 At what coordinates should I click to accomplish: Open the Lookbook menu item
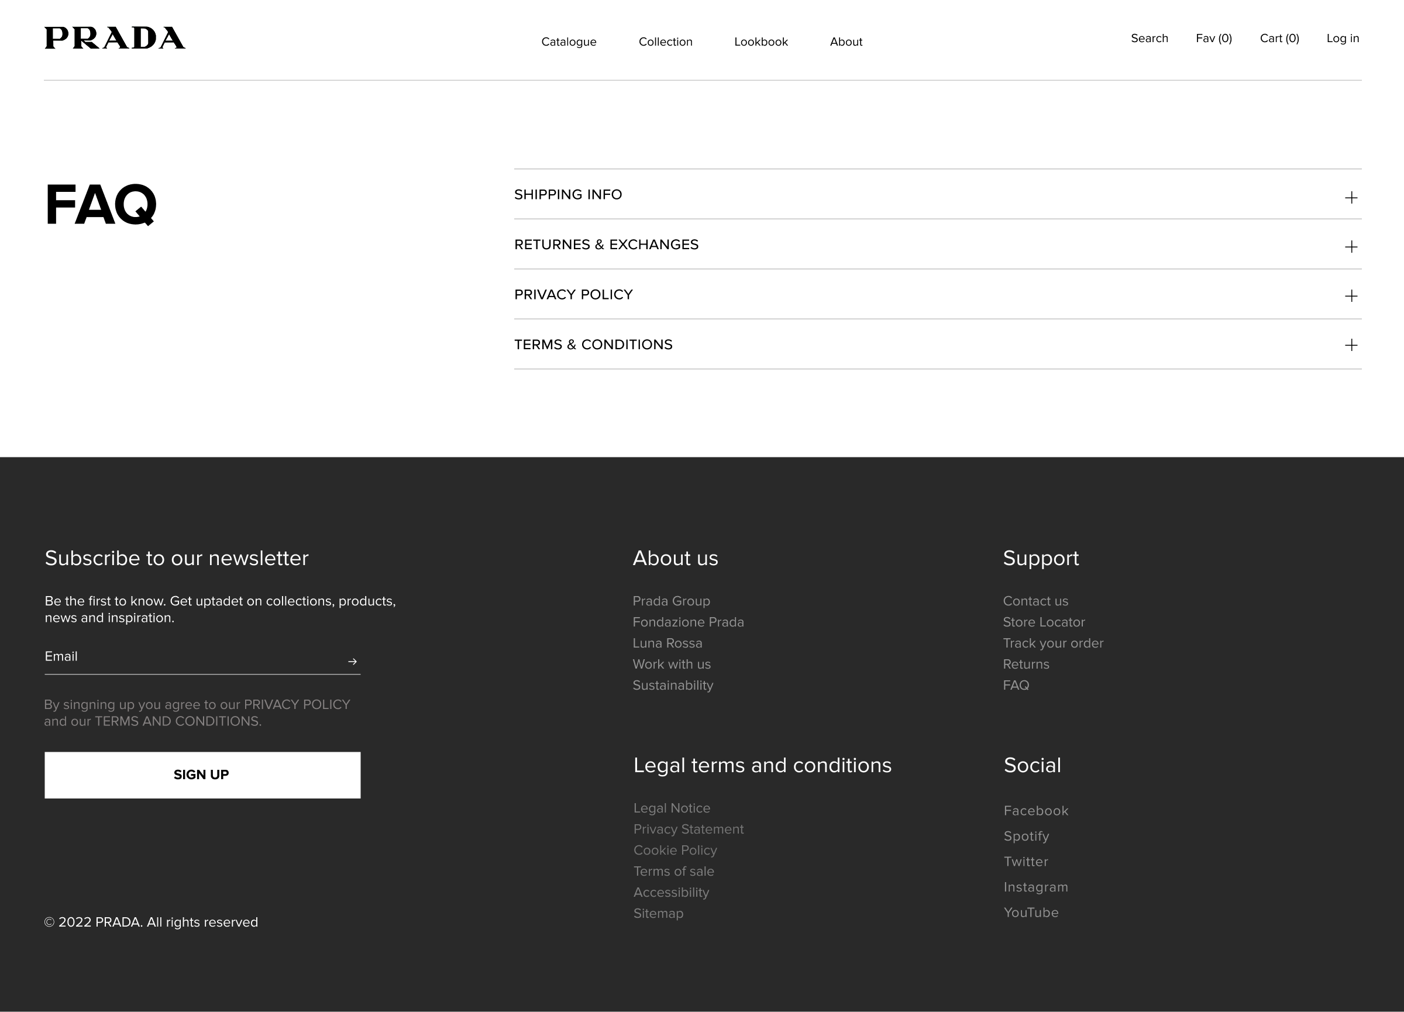click(x=761, y=42)
